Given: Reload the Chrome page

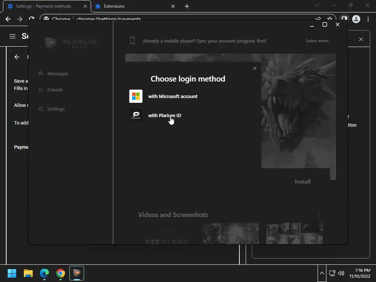Looking at the screenshot, I should coord(32,18).
